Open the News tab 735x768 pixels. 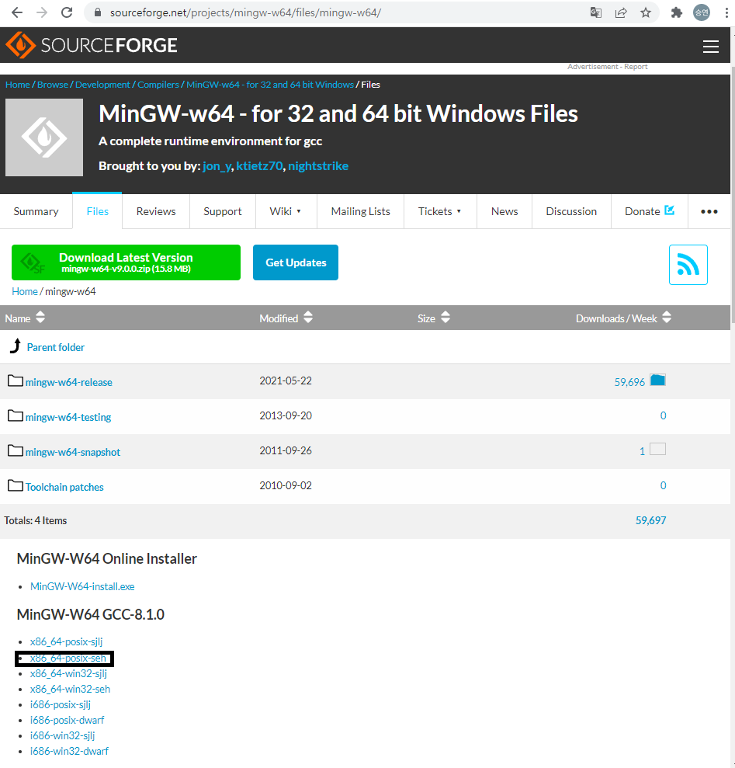pyautogui.click(x=504, y=211)
